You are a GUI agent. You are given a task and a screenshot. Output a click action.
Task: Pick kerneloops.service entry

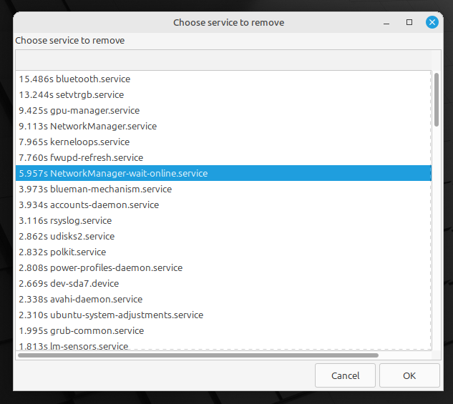pos(223,142)
